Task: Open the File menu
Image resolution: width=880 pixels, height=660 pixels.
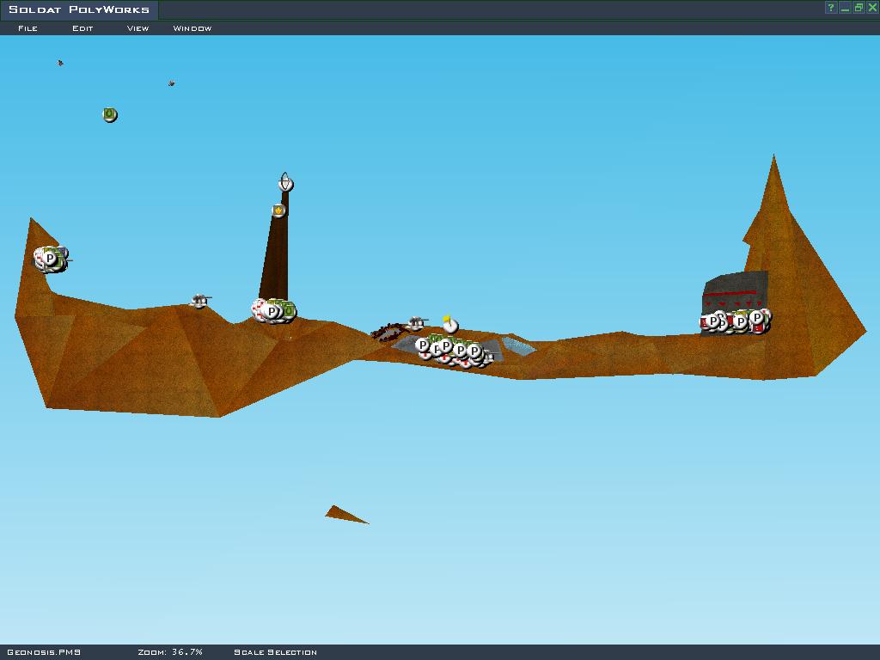Action: click(x=27, y=28)
